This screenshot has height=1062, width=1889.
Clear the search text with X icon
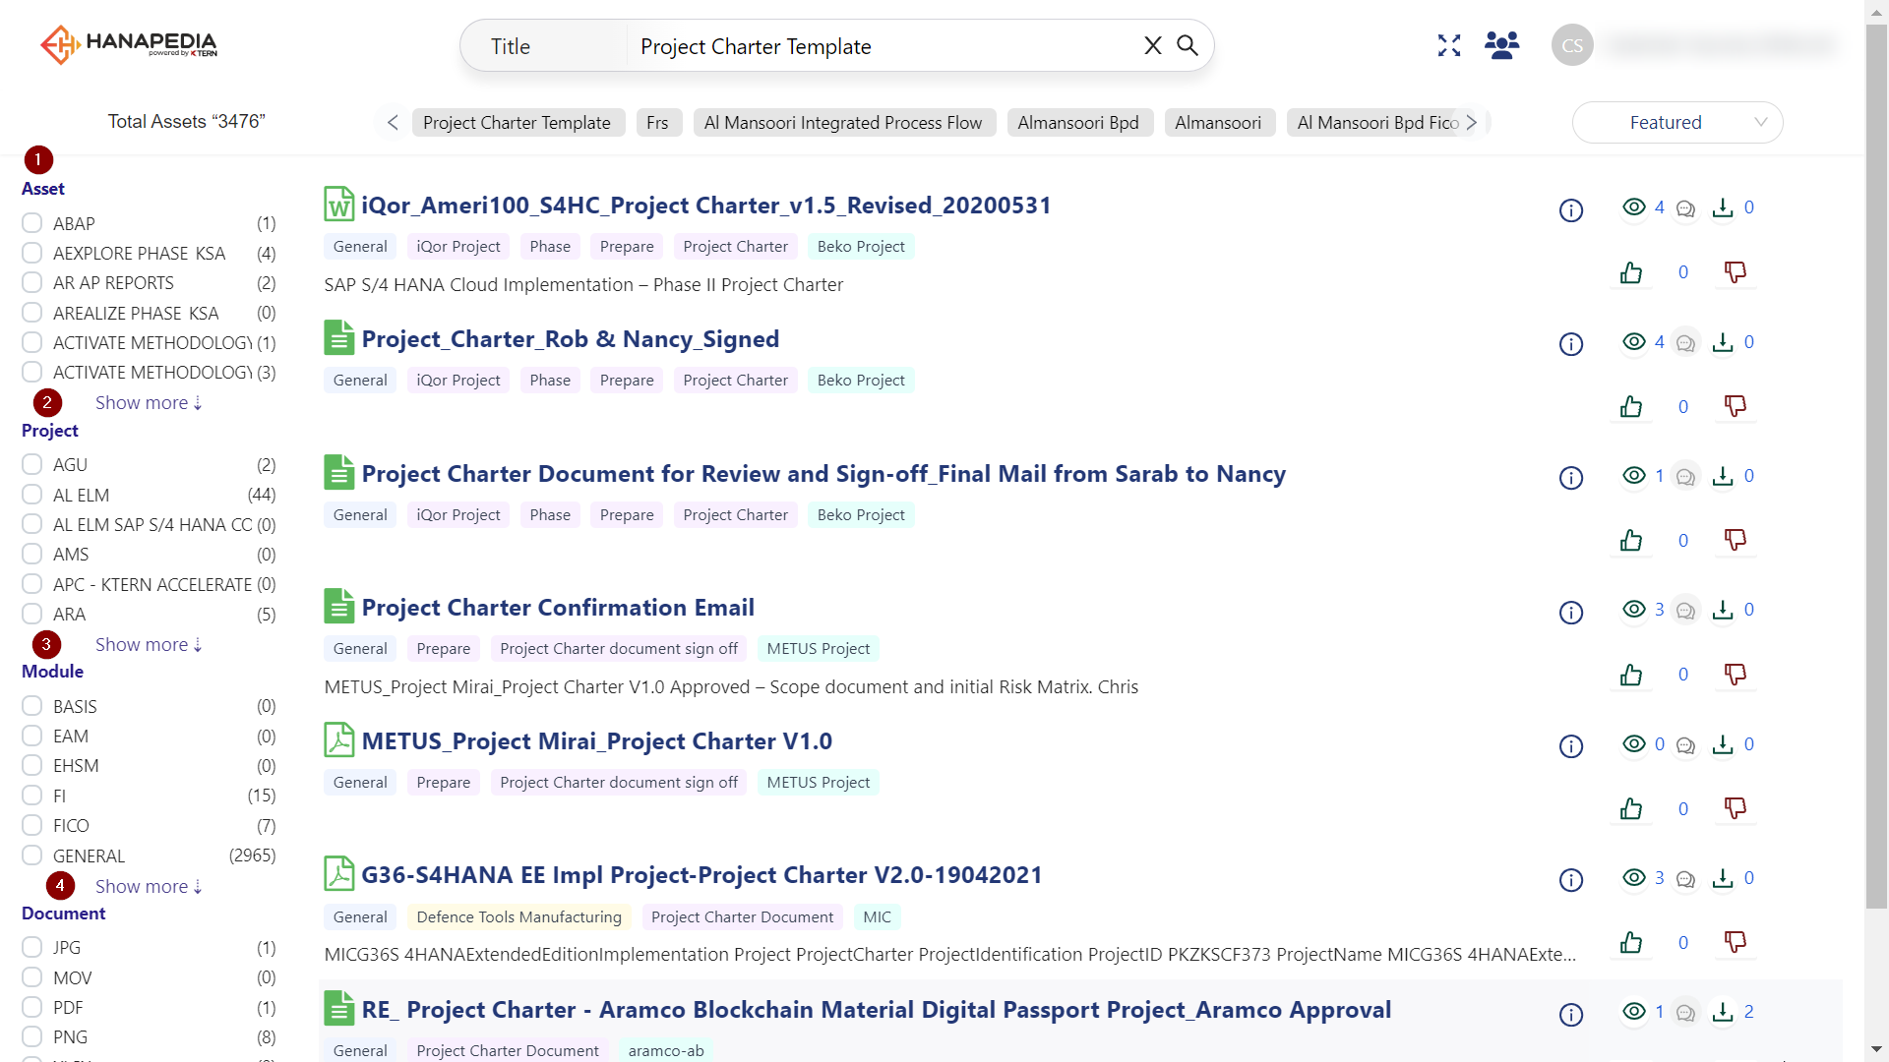pos(1153,45)
